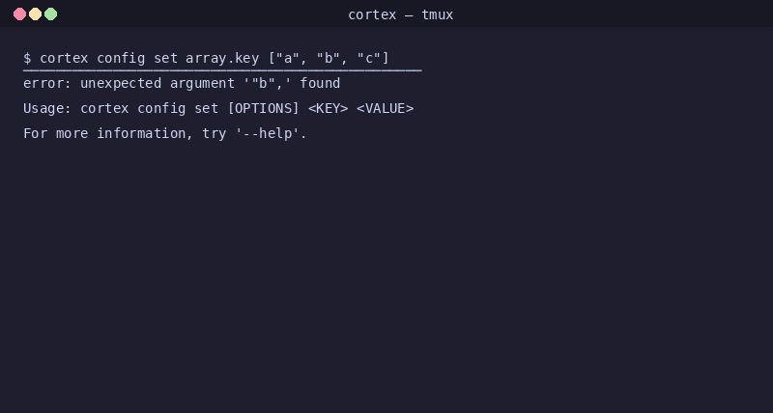The height and width of the screenshot is (413, 773).
Task: Click the quoted '"b",' unexpected argument text
Action: 268,83
